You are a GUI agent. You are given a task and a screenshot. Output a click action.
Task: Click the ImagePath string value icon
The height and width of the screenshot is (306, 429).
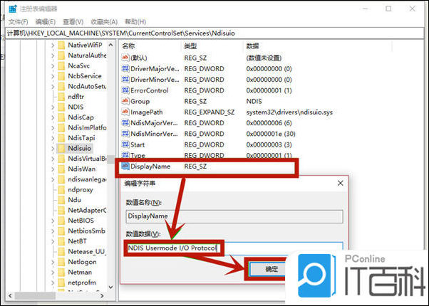click(125, 112)
